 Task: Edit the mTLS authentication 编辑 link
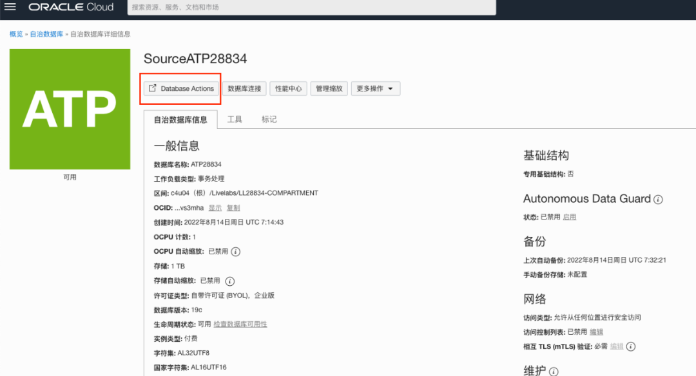pos(617,346)
